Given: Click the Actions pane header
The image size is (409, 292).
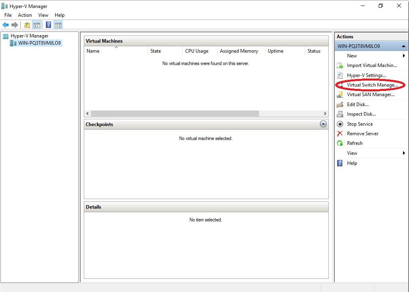Looking at the screenshot, I should click(371, 37).
